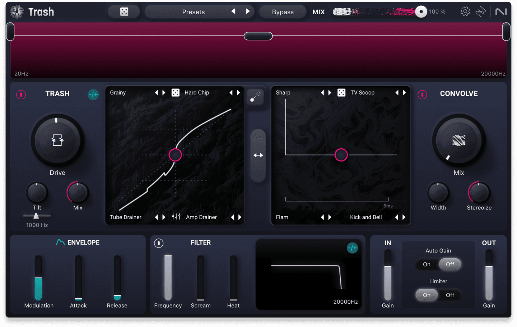Disable the Convolve module power button
Viewport: 517px width, 327px height.
click(x=423, y=95)
